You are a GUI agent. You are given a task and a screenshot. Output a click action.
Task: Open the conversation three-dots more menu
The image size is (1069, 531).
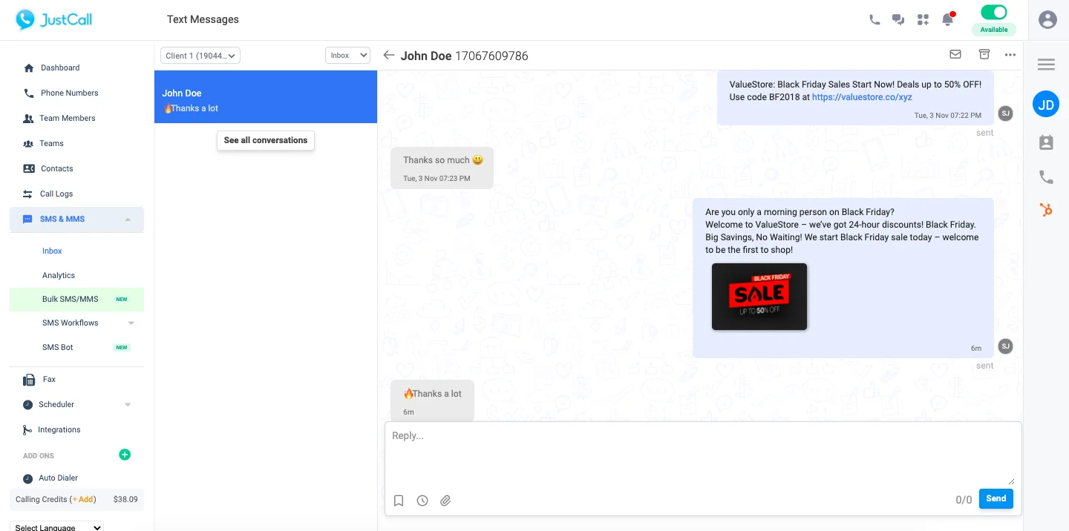click(1010, 55)
